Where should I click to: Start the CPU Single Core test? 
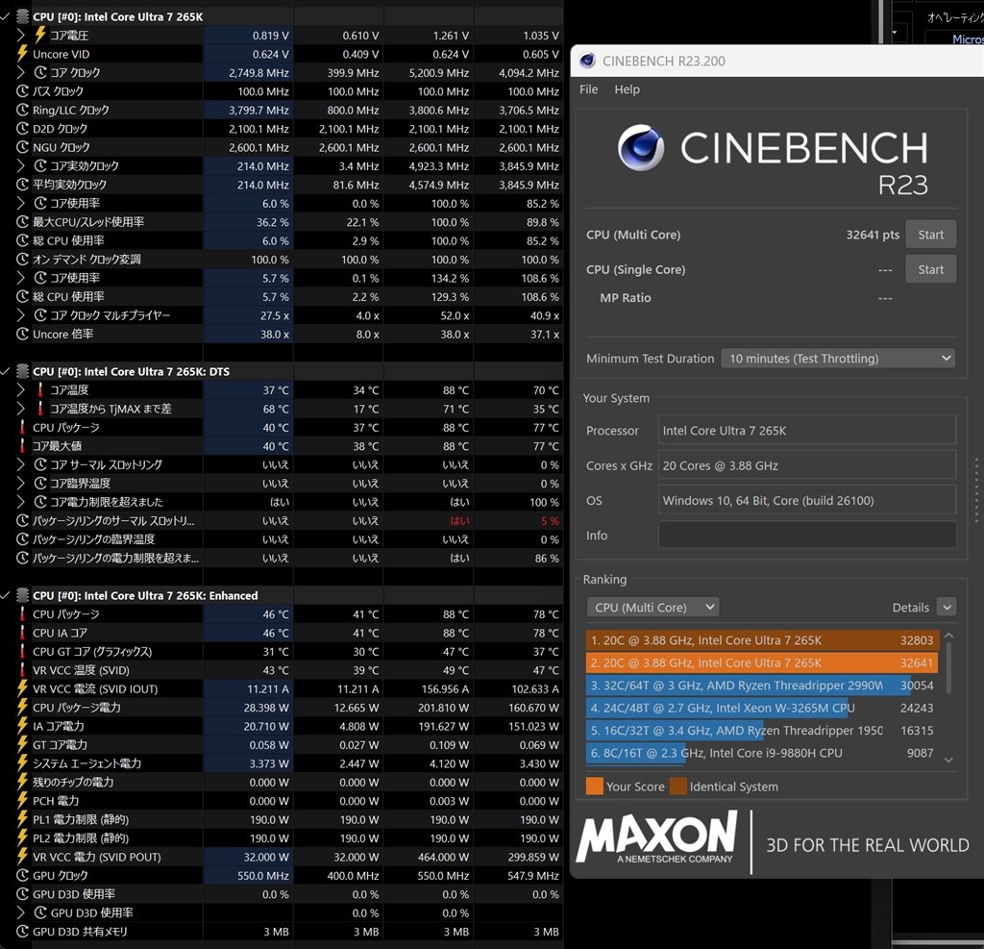[x=930, y=269]
